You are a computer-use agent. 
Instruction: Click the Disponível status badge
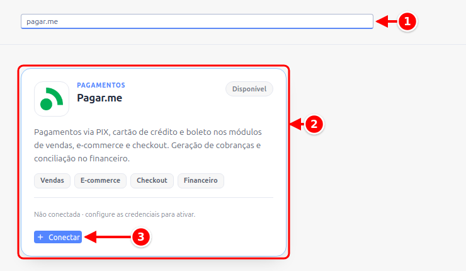click(x=249, y=89)
